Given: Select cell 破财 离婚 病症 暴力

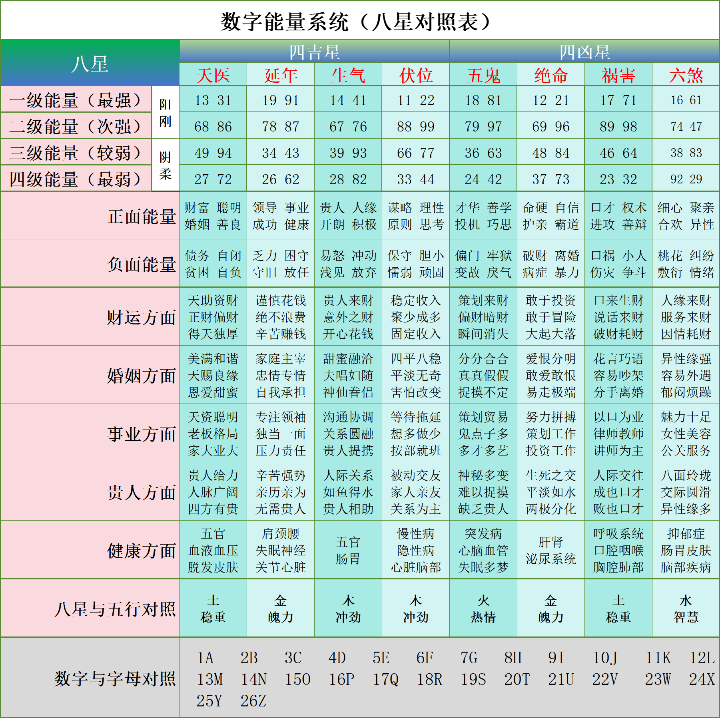Looking at the screenshot, I should (551, 263).
